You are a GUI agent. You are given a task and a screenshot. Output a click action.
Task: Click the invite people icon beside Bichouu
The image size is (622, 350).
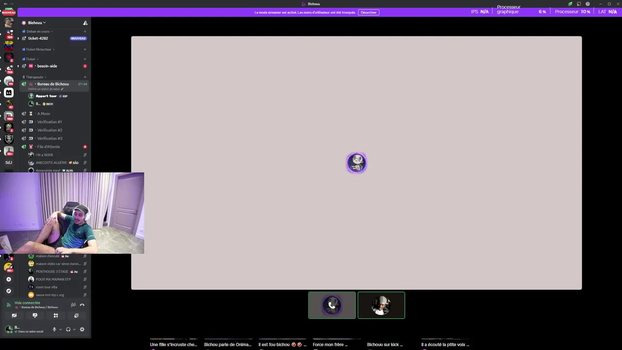tap(85, 23)
